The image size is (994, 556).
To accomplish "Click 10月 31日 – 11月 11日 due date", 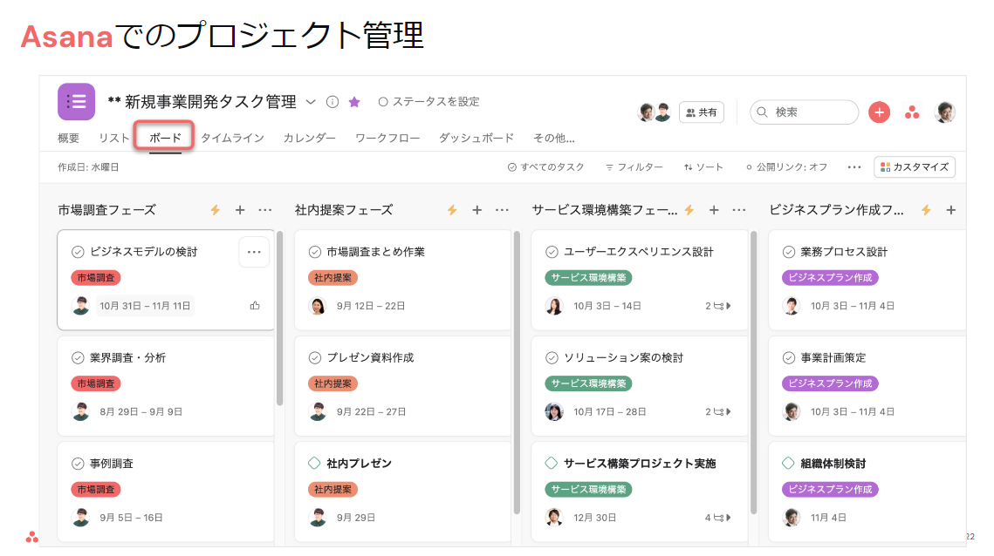I will (x=145, y=306).
